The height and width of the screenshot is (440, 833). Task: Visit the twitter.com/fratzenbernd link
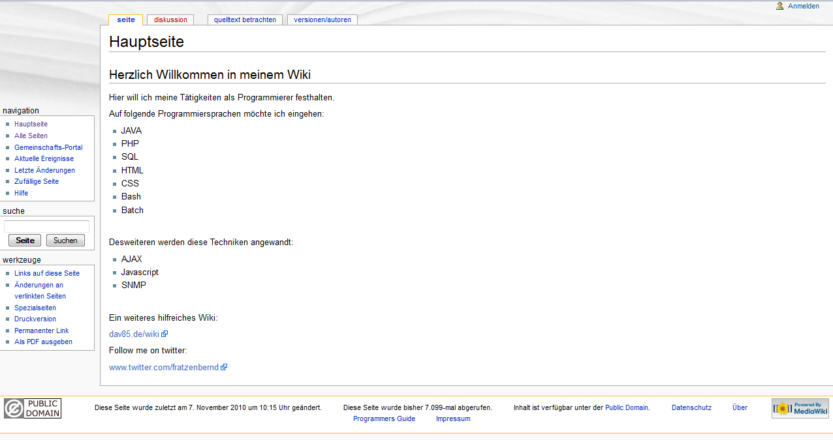click(163, 367)
